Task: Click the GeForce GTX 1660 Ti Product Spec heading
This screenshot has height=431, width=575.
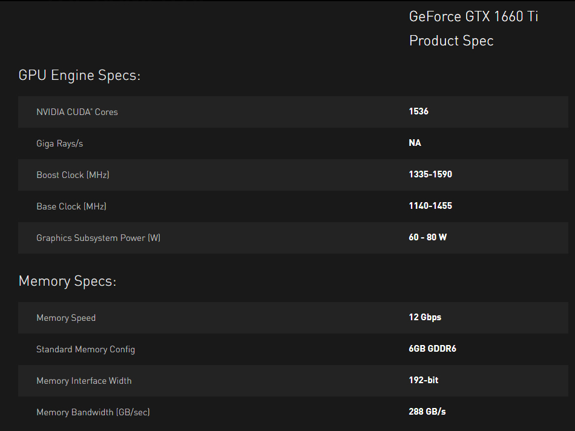Action: click(x=473, y=28)
